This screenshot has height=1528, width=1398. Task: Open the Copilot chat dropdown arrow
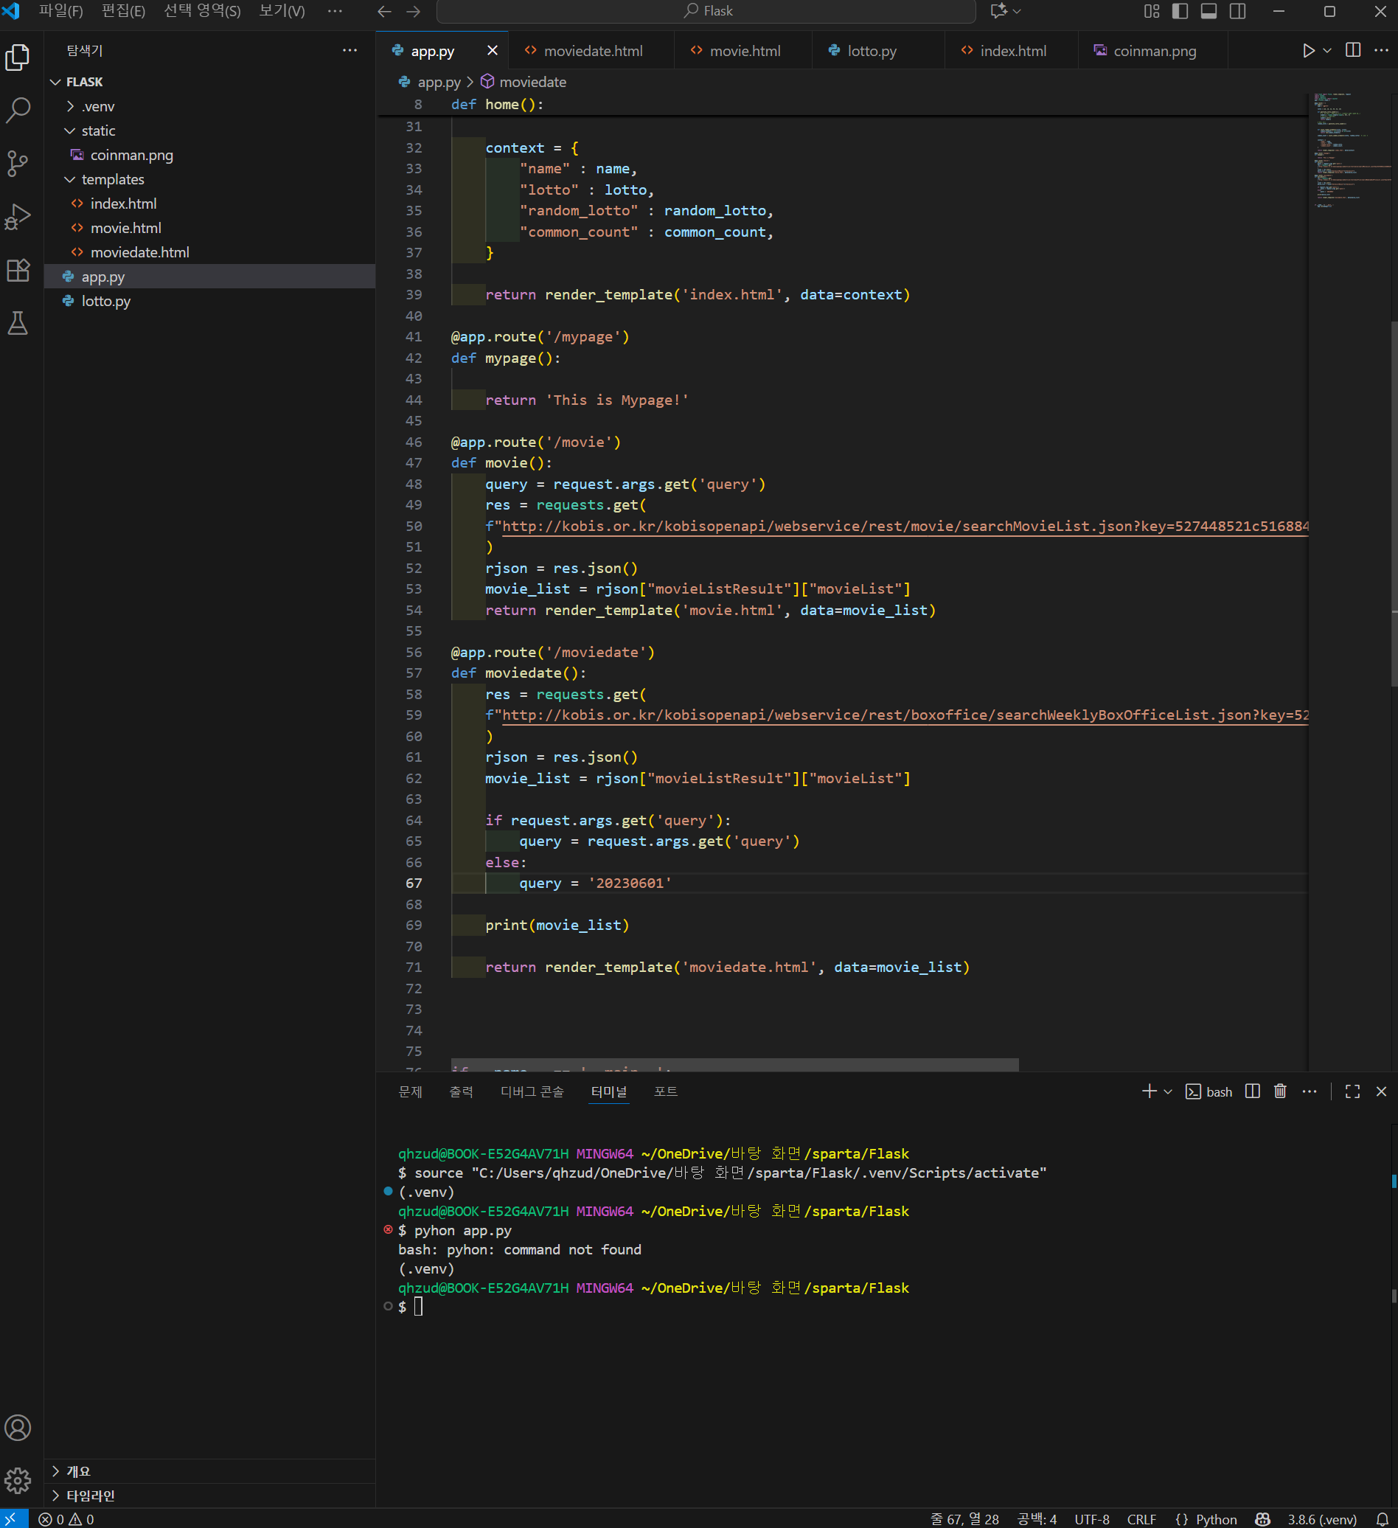tap(1017, 11)
